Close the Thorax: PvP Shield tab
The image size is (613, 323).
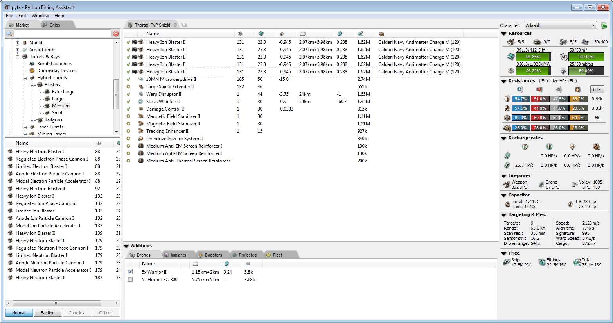coord(175,25)
